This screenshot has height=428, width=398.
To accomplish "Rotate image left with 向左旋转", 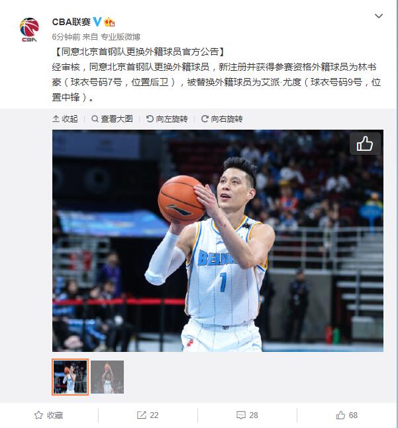I will pos(167,118).
